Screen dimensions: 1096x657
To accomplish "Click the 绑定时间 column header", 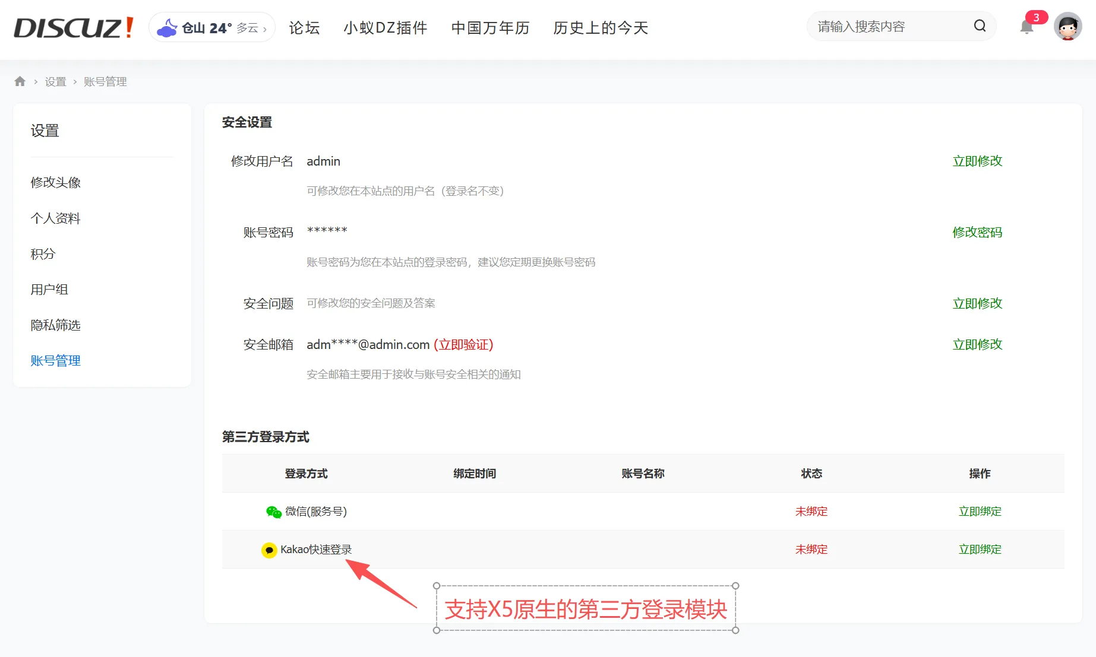I will pos(475,473).
